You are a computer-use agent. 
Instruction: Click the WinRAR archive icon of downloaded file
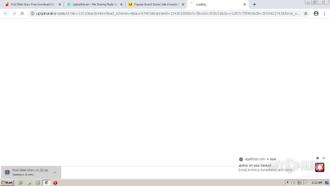7,172
